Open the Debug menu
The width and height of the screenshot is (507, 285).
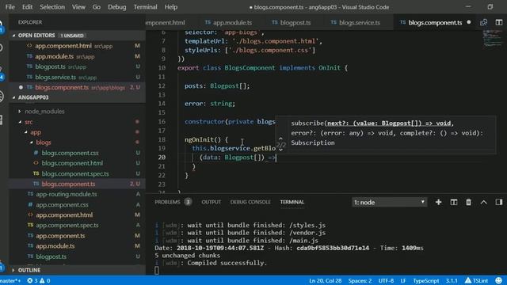pyautogui.click(x=116, y=7)
